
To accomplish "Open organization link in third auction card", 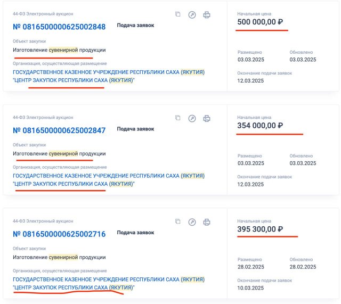I will click(109, 283).
